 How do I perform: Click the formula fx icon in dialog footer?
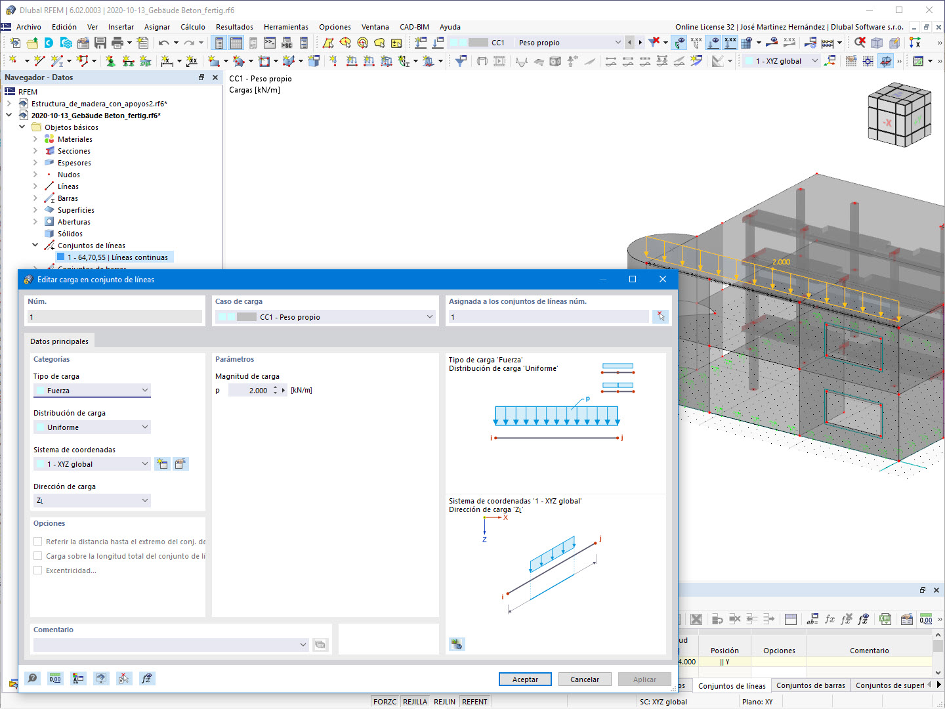coord(146,679)
